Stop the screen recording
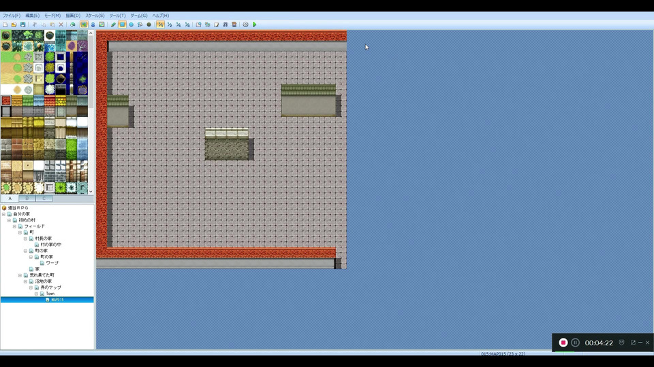Screen dimensions: 654x367 point(563,343)
